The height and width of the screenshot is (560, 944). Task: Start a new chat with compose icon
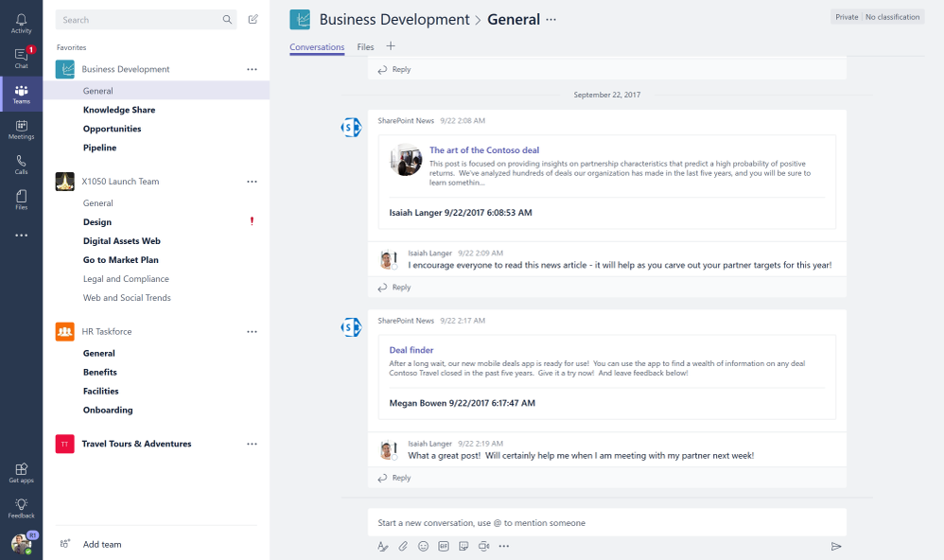pos(253,19)
